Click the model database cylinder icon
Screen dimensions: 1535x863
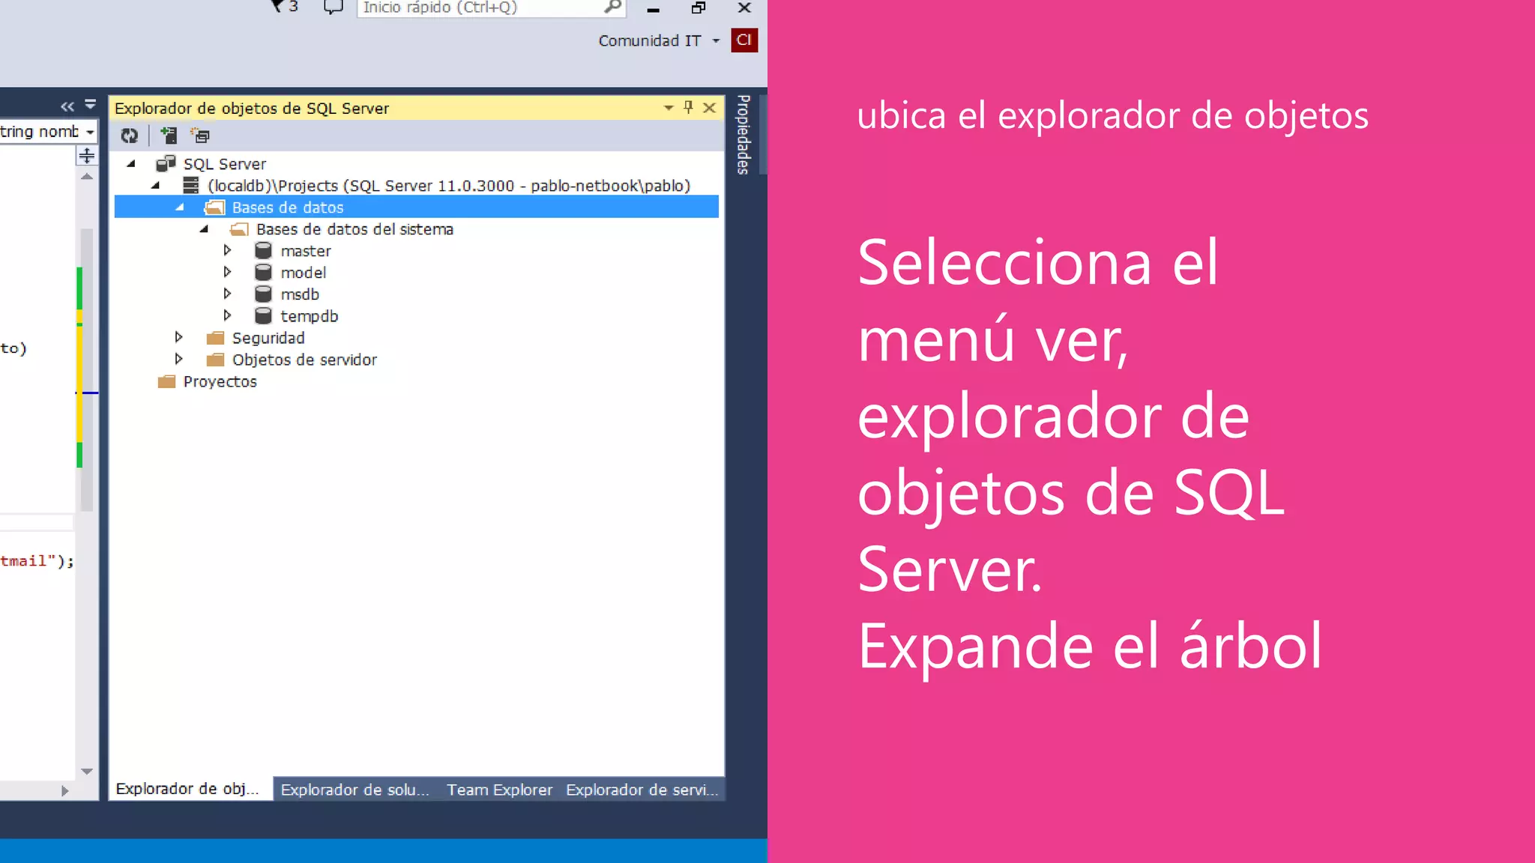point(263,272)
